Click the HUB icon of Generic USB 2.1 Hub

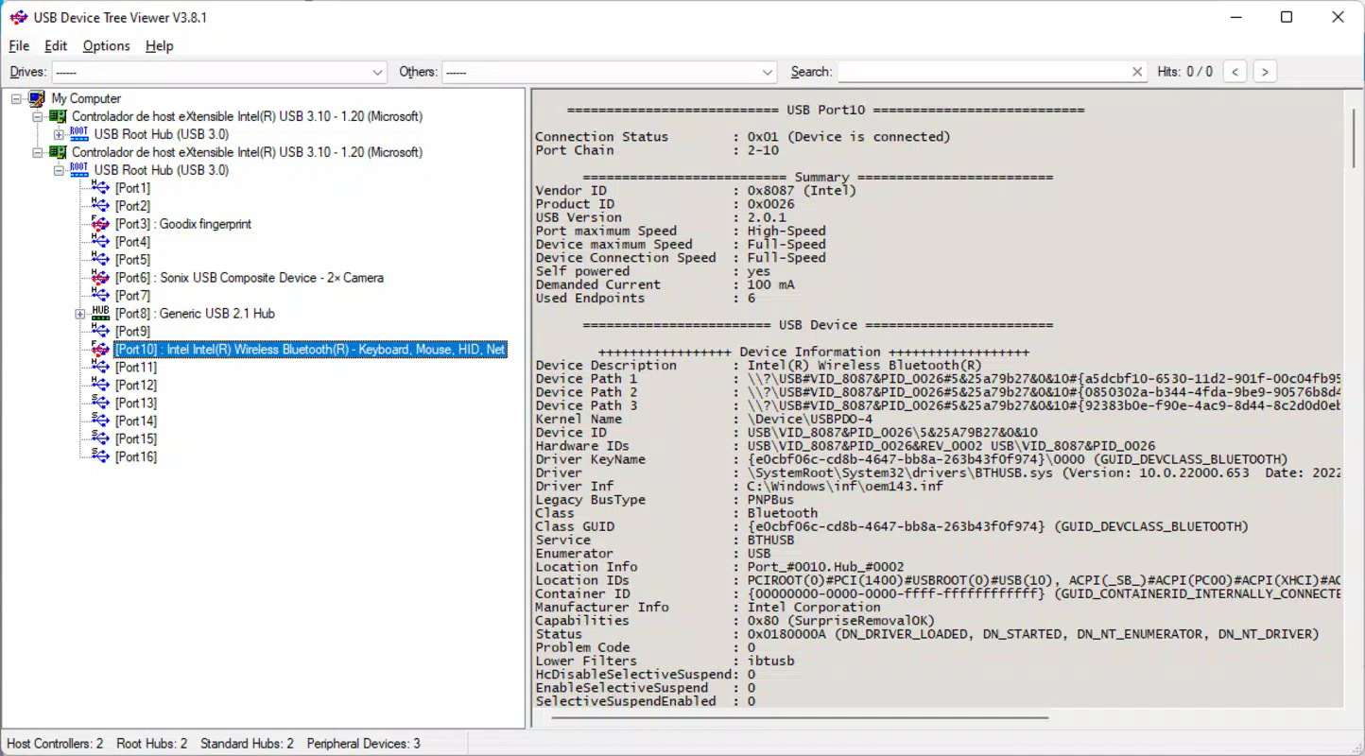(100, 313)
